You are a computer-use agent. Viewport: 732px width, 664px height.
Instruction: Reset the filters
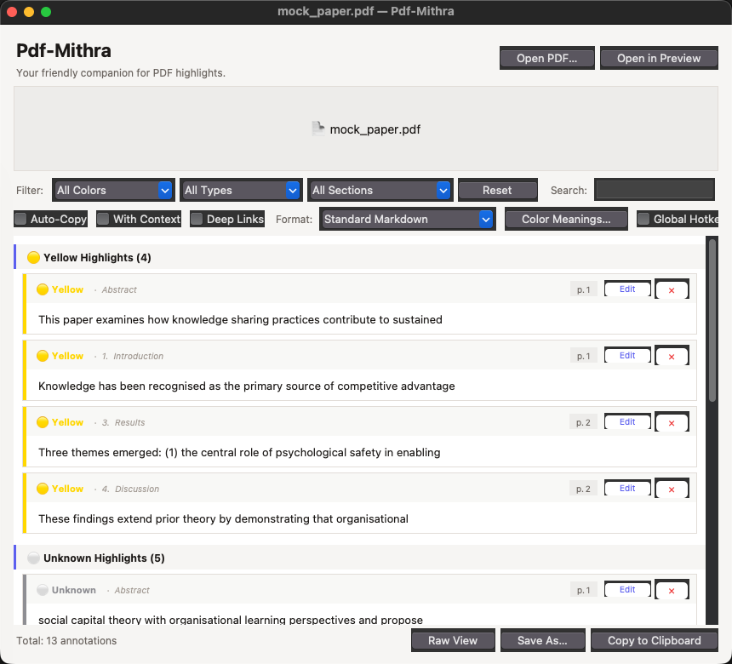497,190
